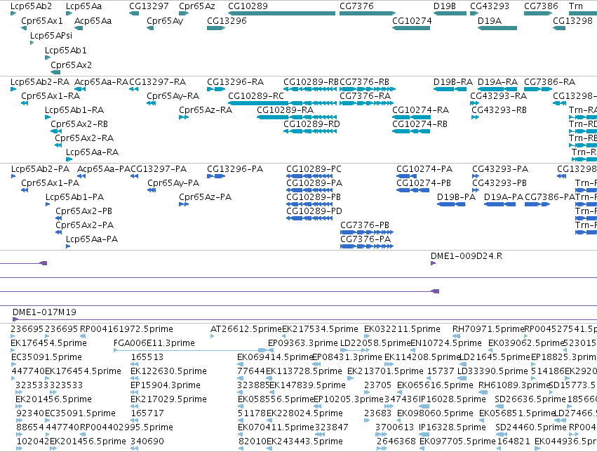Open gene label Cpr65Ax1
The width and height of the screenshot is (597, 452).
tap(42, 21)
